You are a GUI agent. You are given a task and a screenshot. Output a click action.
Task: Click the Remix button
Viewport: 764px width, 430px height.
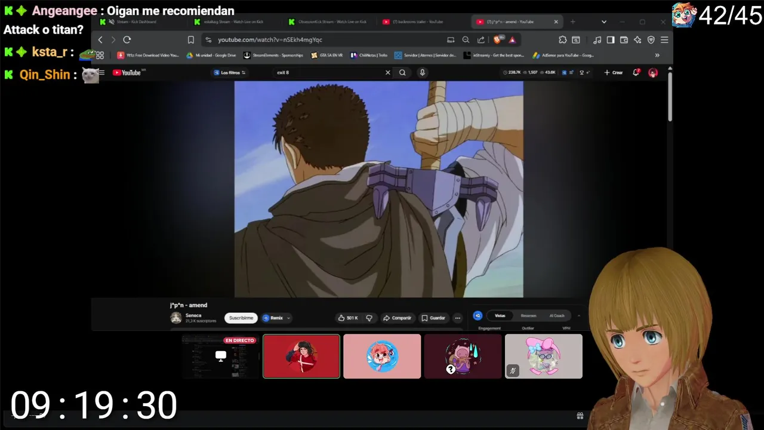(273, 318)
